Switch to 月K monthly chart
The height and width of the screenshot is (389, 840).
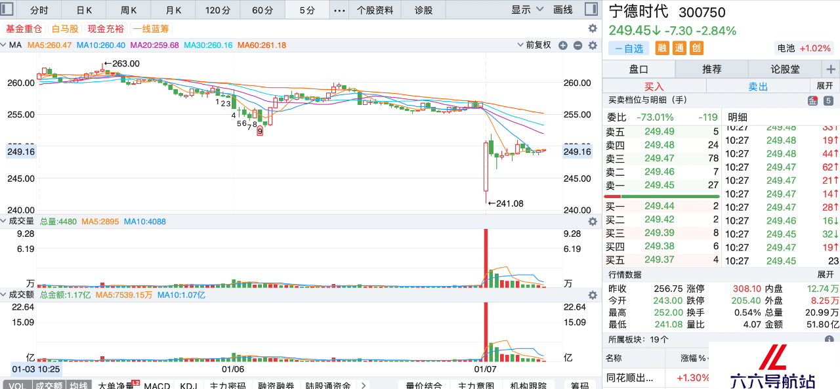click(x=173, y=10)
